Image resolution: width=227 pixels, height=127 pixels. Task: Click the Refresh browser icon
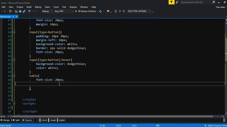[100, 11]
